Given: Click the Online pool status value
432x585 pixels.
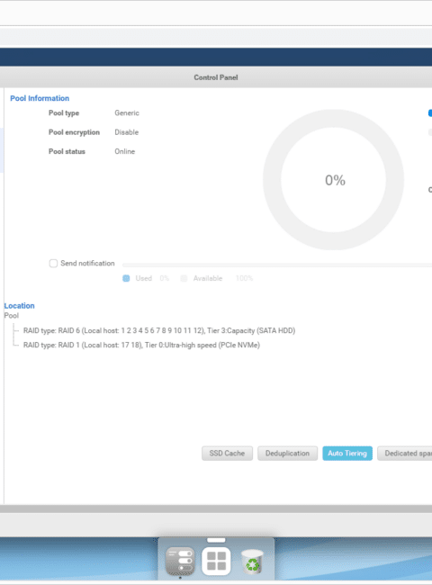Looking at the screenshot, I should click(x=124, y=151).
